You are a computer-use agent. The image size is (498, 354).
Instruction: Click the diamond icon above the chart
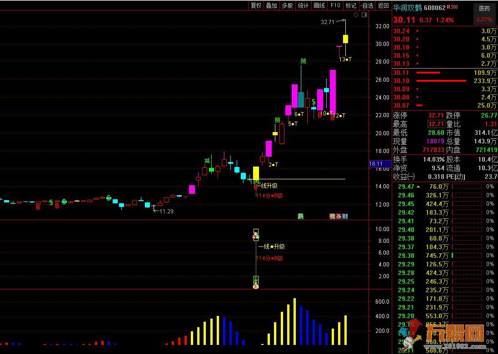click(356, 15)
